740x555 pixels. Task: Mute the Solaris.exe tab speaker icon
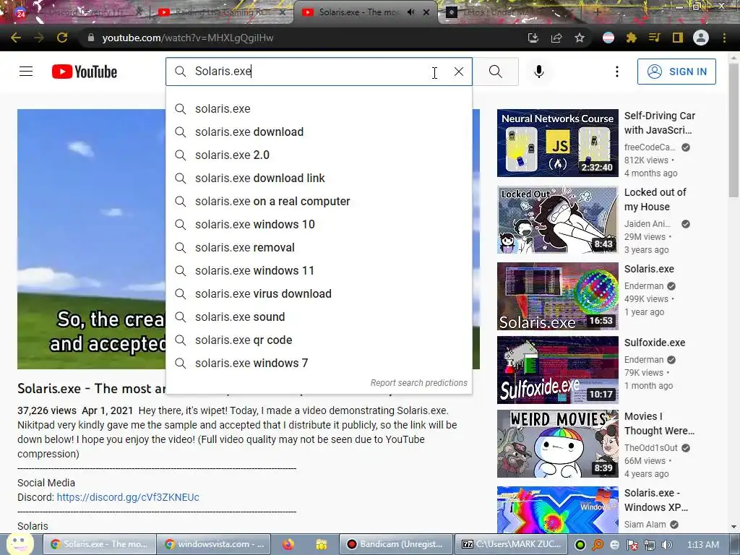click(x=410, y=12)
